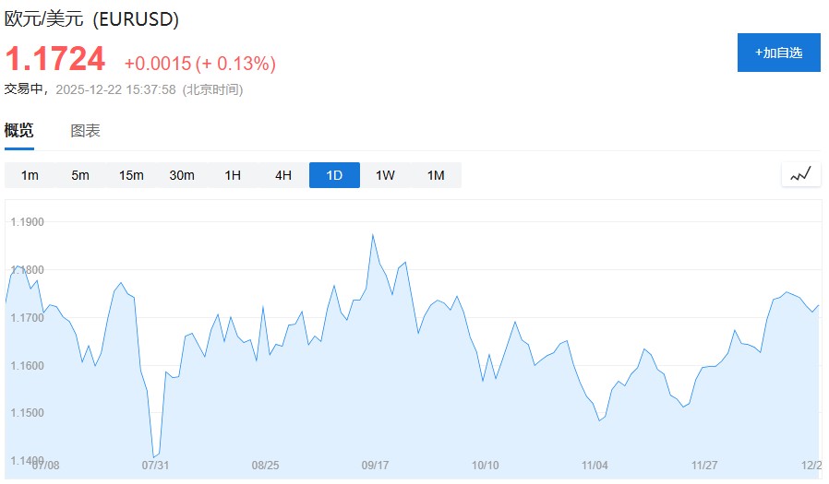This screenshot has height=484, width=829.
Task: Click the 07/31 low point on chart
Action: [153, 455]
